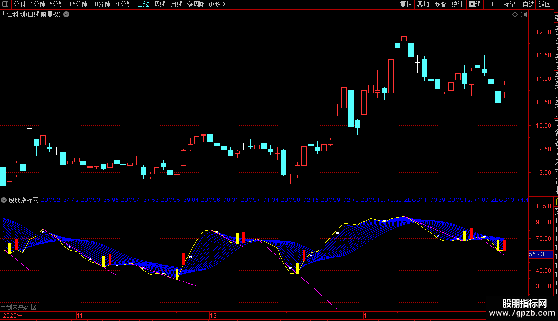Select the 日线 daily period tab
This screenshot has width=558, height=321.
(x=143, y=4)
